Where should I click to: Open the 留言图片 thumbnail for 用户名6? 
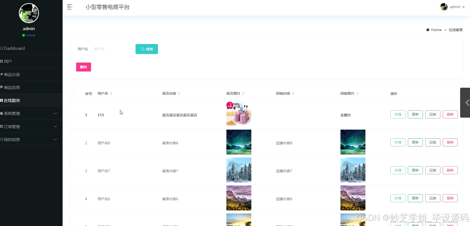click(x=239, y=198)
